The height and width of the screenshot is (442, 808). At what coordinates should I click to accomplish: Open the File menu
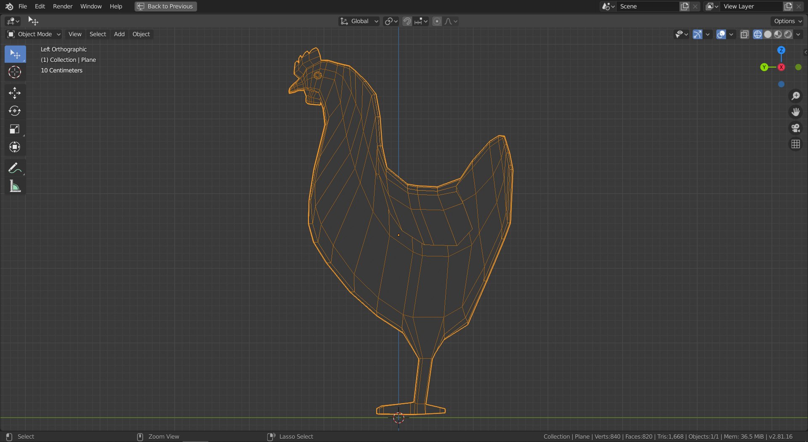pos(23,6)
